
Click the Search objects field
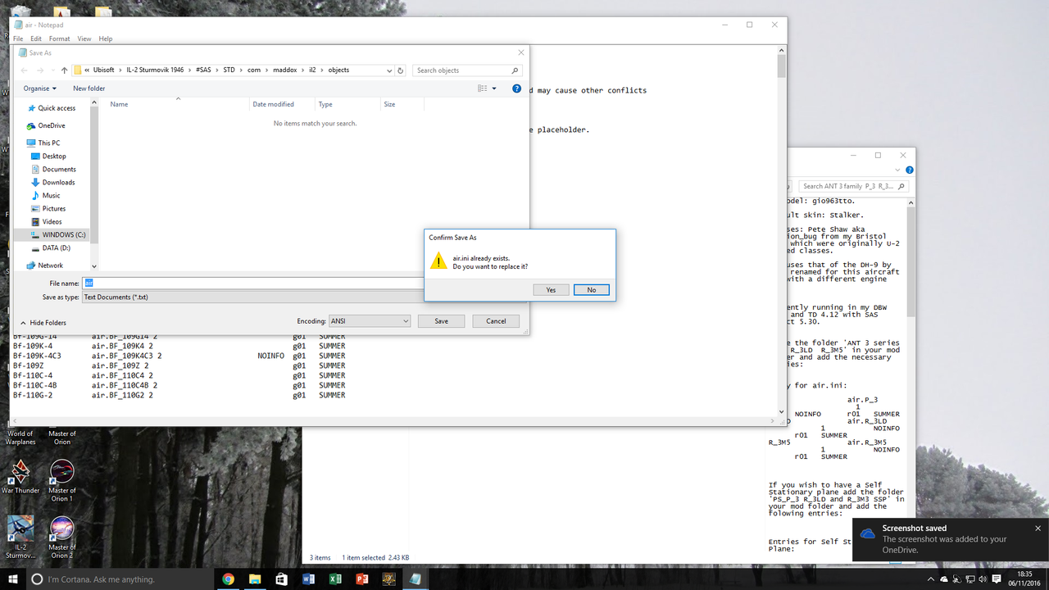click(467, 70)
